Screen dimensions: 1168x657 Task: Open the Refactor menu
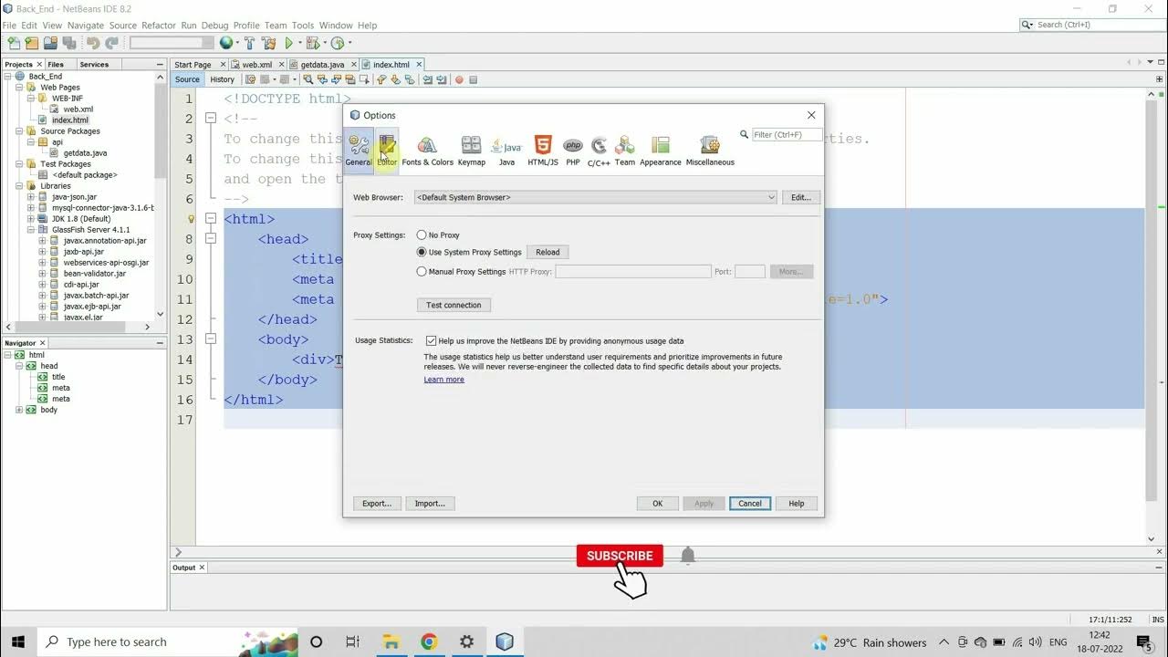click(x=157, y=26)
